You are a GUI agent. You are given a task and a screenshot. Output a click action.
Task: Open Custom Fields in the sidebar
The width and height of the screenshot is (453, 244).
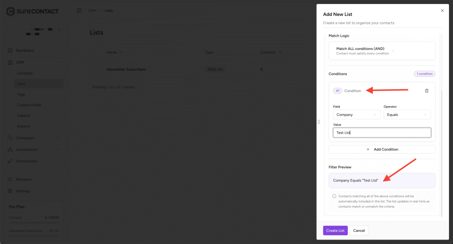pos(29,105)
